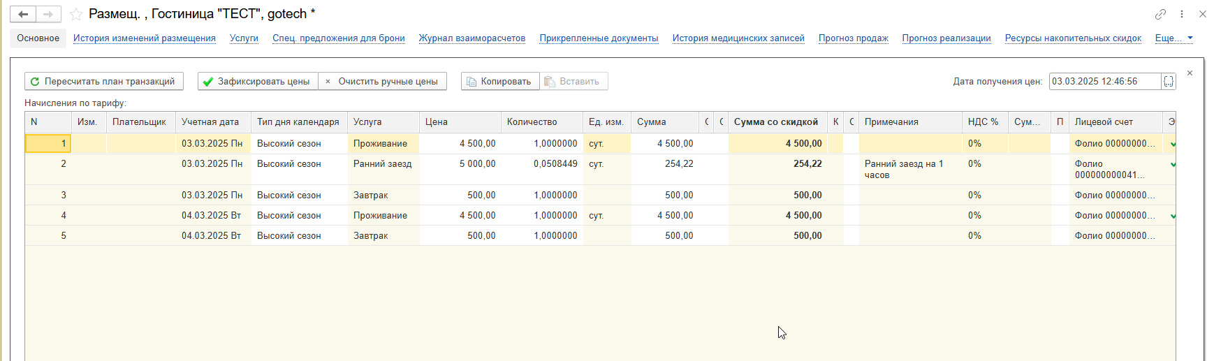Select the Проживание cell in row 1
Screen dimensions: 1214x361
coord(383,143)
